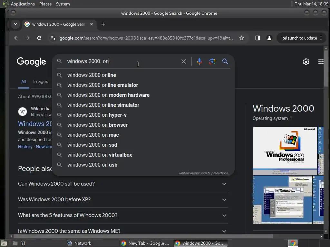
Task: Select the windows 2000 Google Search browser tab
Action: 59,24
